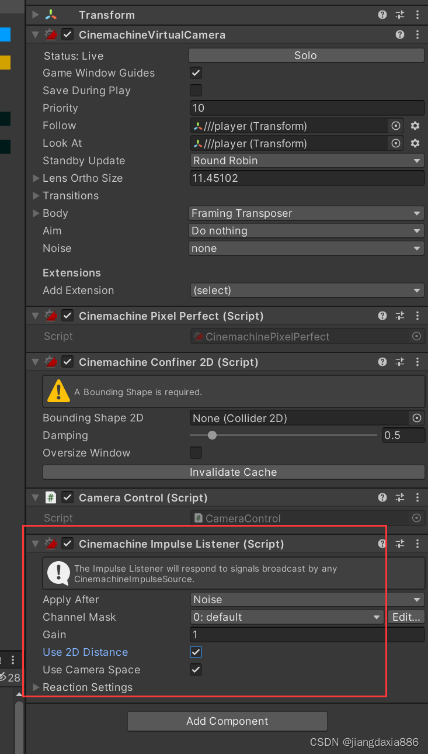
Task: Open Cinemachine Confiner 2D help icon
Action: pyautogui.click(x=382, y=362)
